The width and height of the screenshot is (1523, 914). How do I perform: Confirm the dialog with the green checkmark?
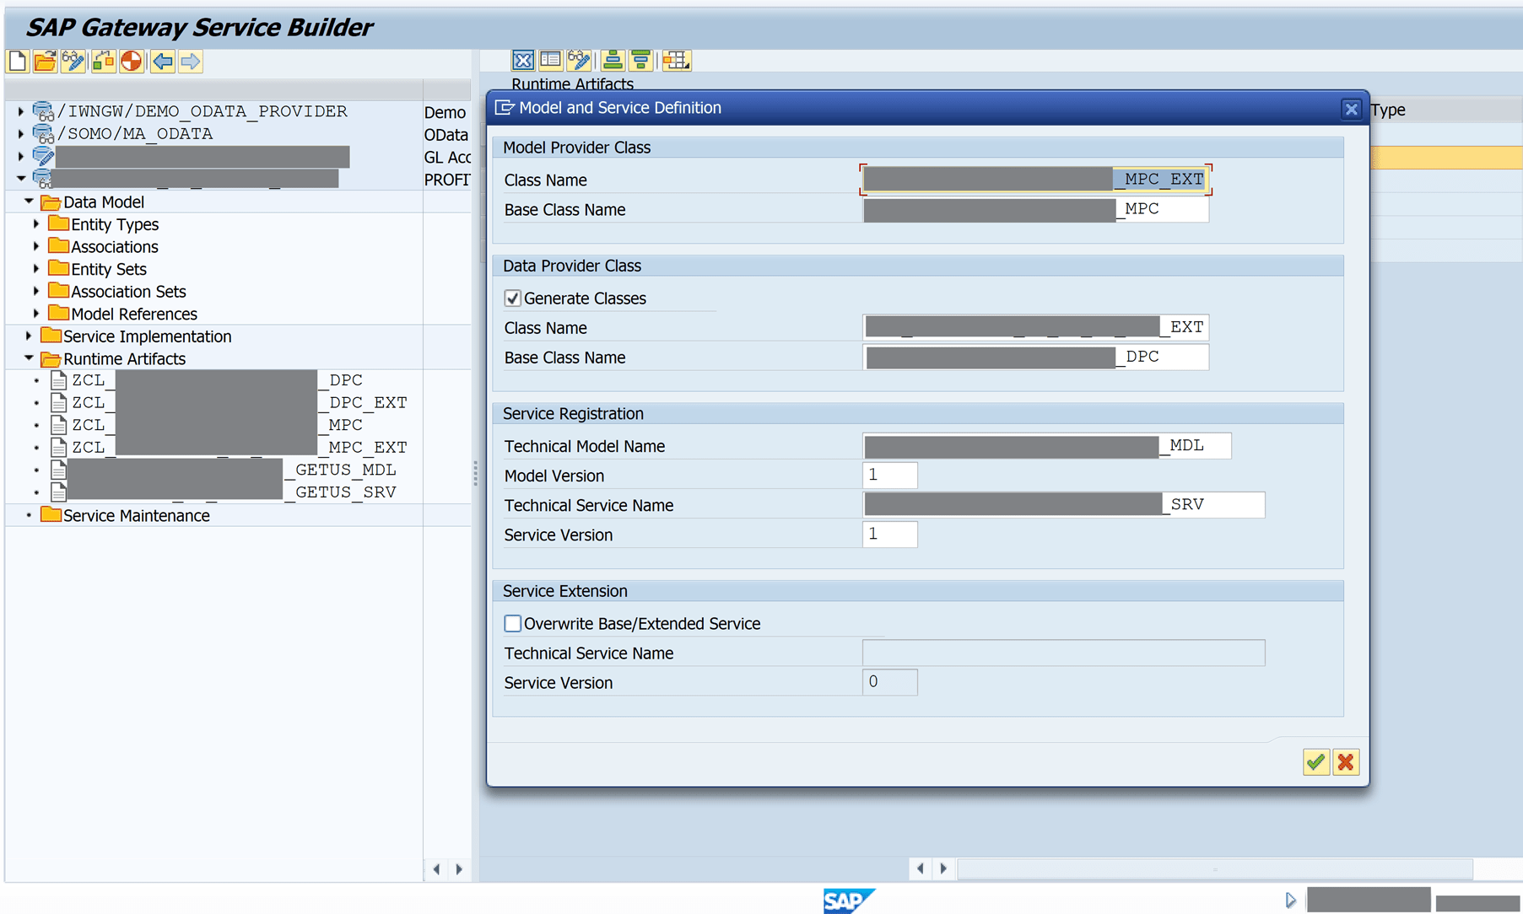pos(1315,761)
